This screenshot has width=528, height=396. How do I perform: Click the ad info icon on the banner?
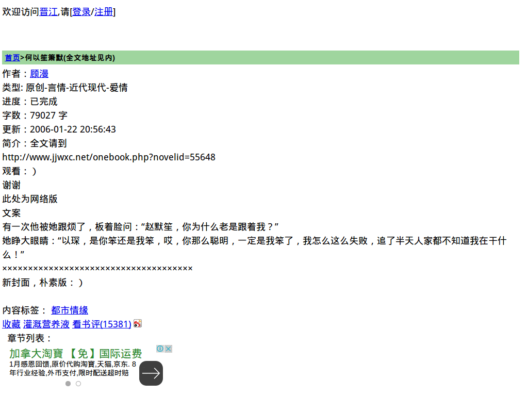(x=160, y=349)
